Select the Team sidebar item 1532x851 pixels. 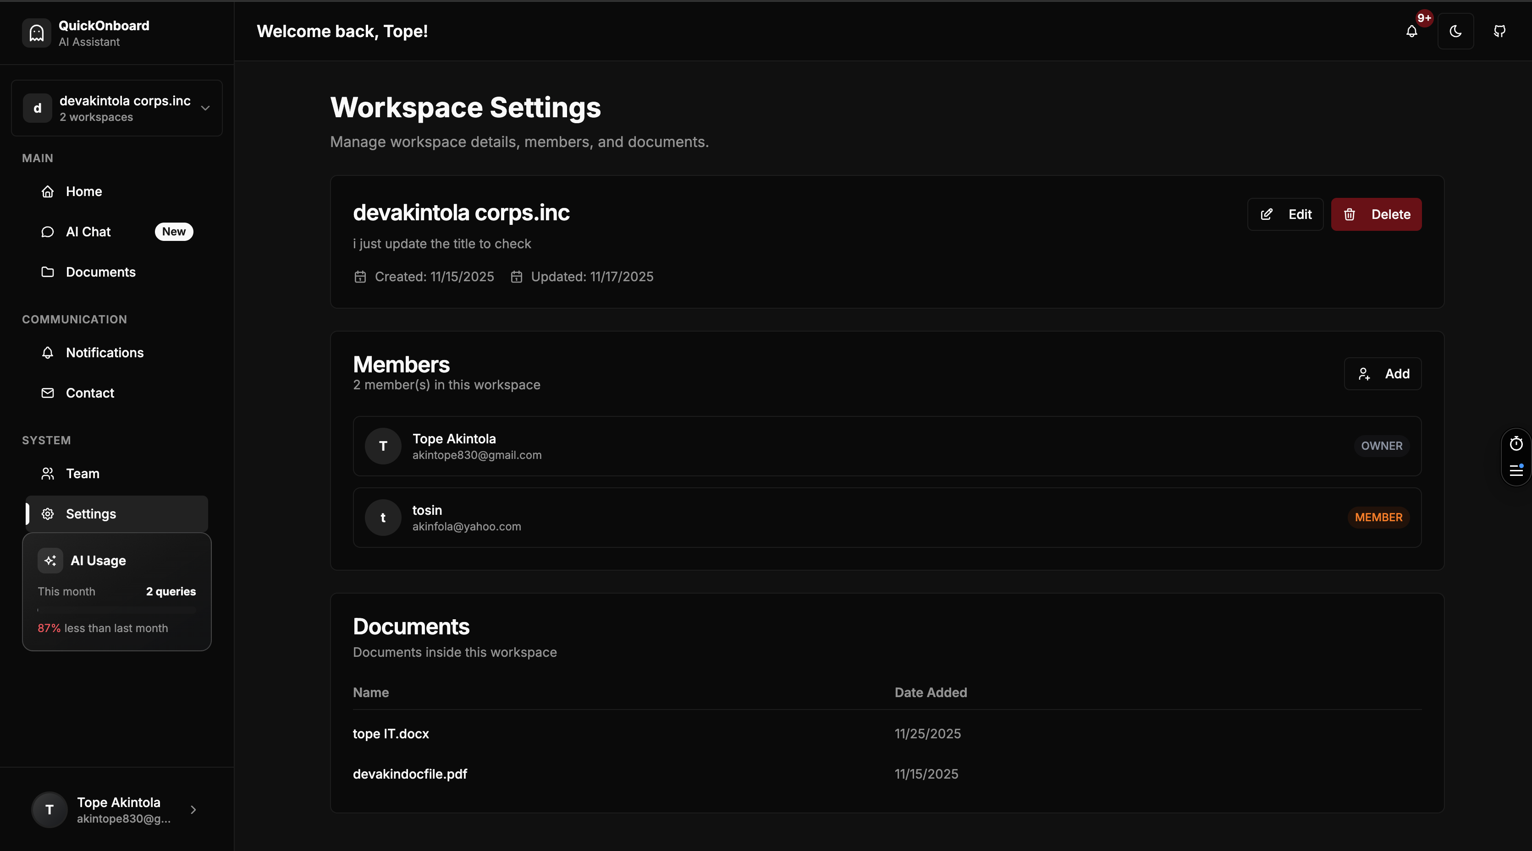point(83,474)
